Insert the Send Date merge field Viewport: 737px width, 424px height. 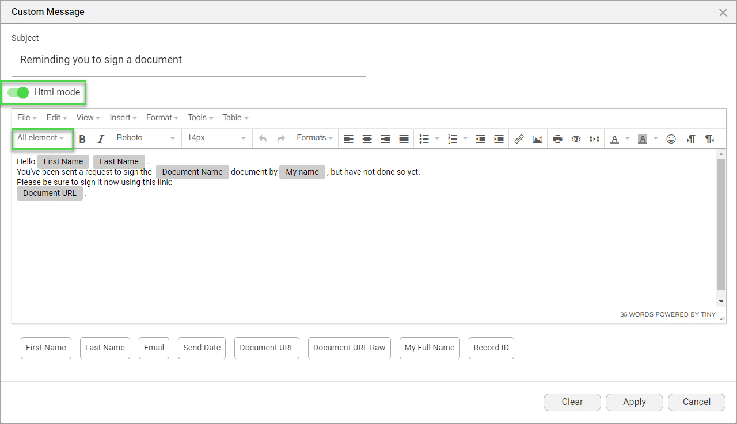202,348
